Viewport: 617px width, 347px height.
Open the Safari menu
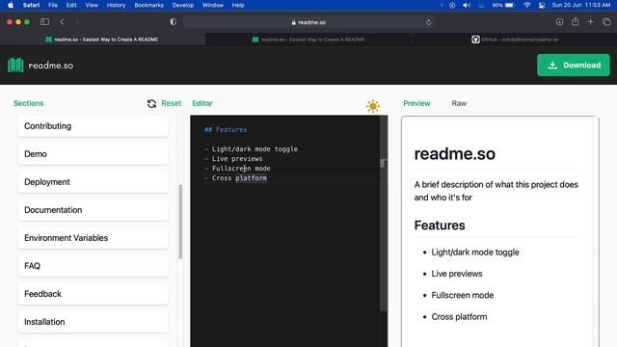(x=31, y=5)
